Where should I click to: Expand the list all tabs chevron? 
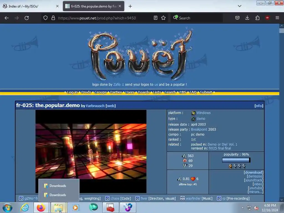pyautogui.click(x=239, y=6)
